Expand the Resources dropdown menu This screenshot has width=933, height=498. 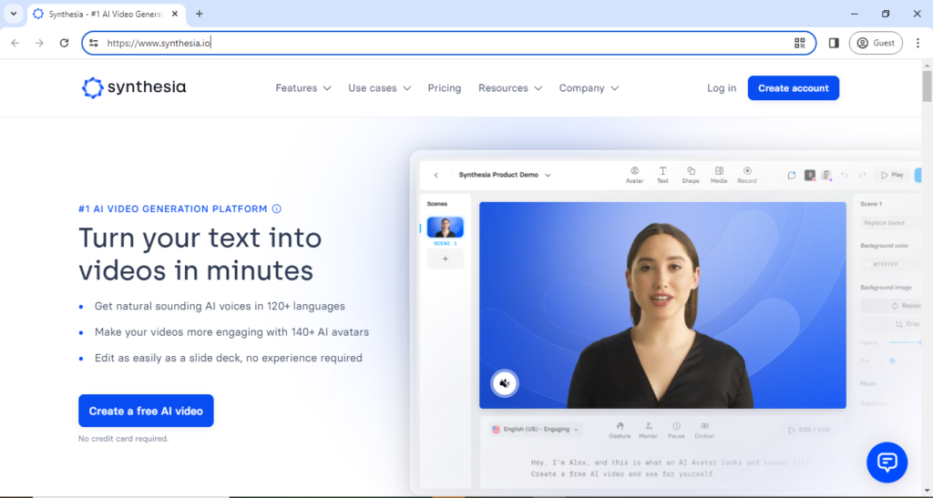click(509, 88)
